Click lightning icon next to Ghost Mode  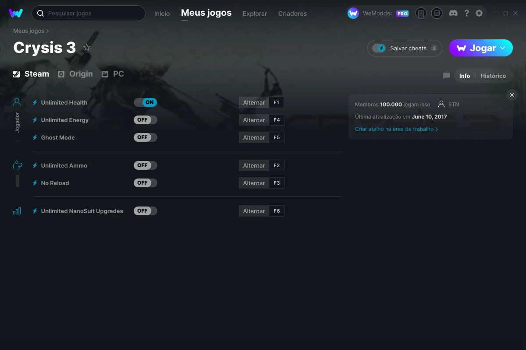click(35, 137)
